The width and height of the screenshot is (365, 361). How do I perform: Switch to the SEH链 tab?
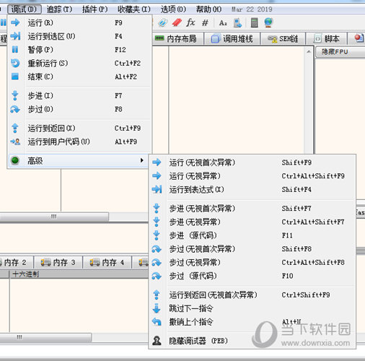coord(283,38)
